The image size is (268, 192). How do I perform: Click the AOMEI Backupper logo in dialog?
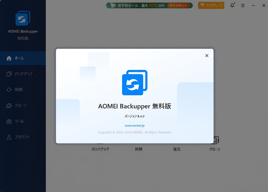(x=135, y=83)
